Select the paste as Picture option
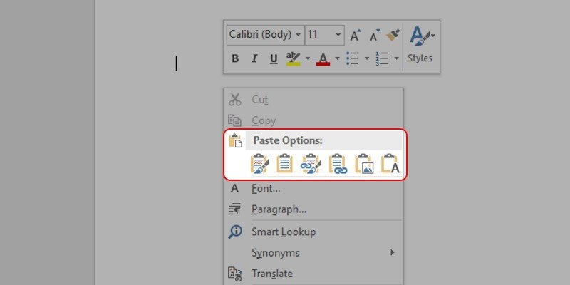 (x=365, y=165)
